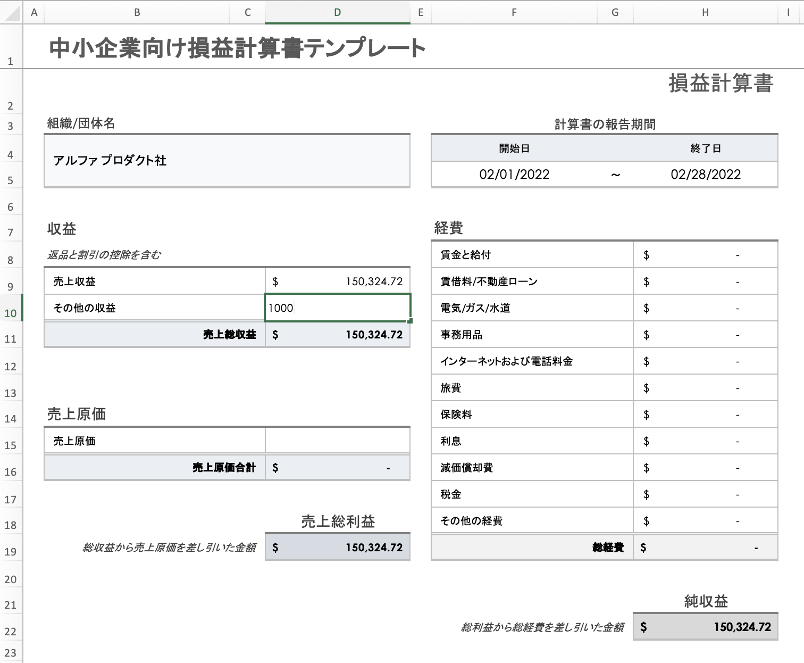Viewport: 804px width, 663px height.
Task: Select row 10 header
Action: (11, 313)
